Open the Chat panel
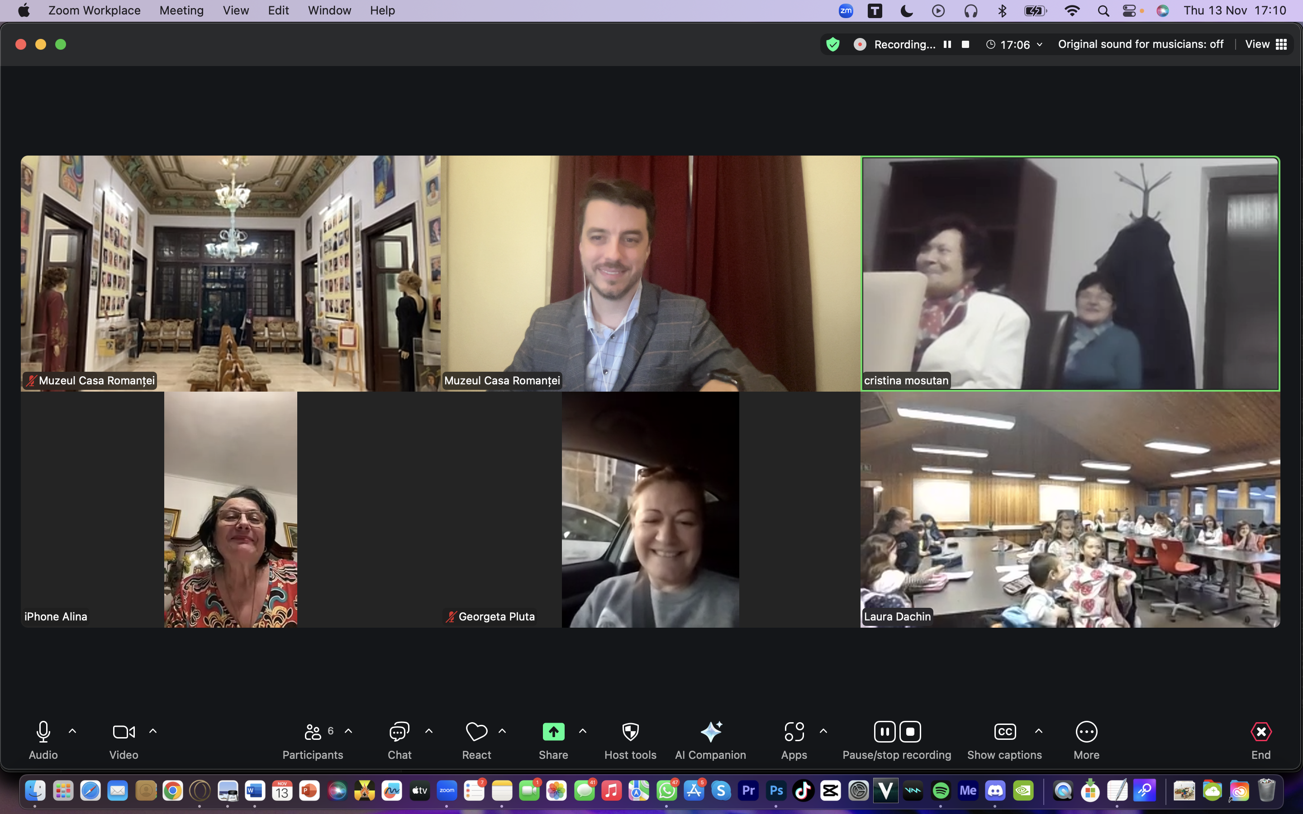The width and height of the screenshot is (1303, 814). tap(399, 740)
